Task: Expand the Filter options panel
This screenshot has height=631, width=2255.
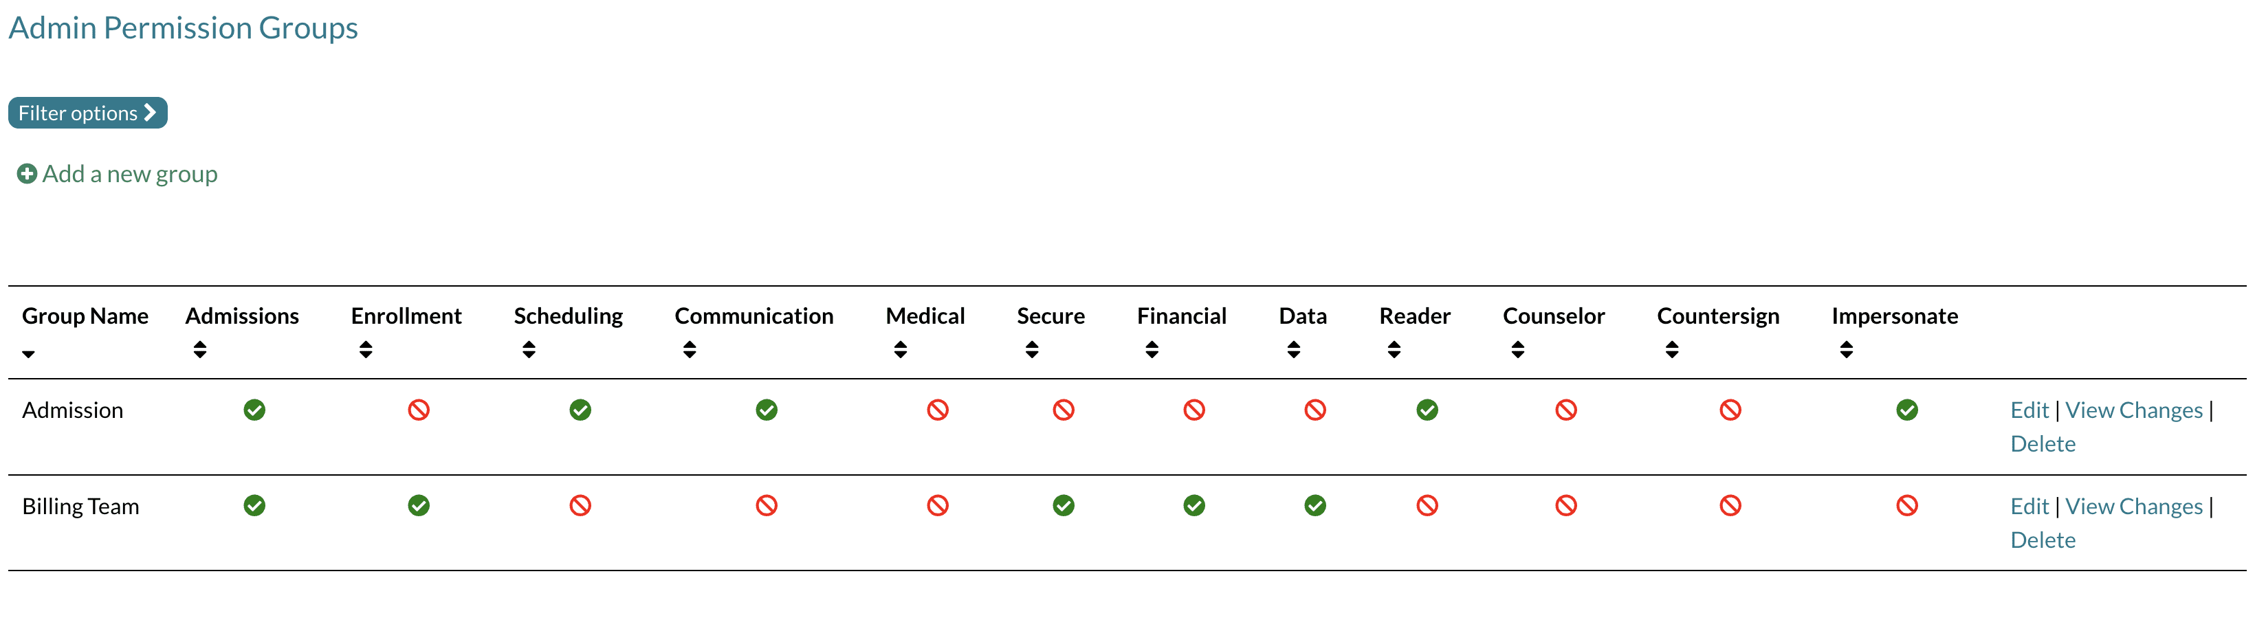Action: coord(87,113)
